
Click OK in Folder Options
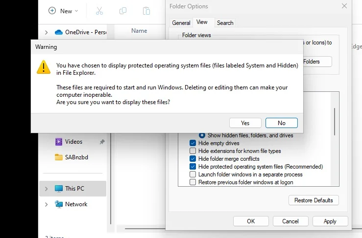coord(251,221)
